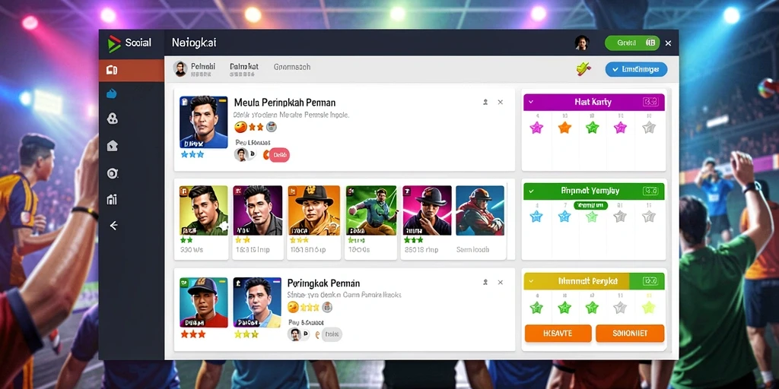Click the back arrow in sidebar

click(114, 226)
